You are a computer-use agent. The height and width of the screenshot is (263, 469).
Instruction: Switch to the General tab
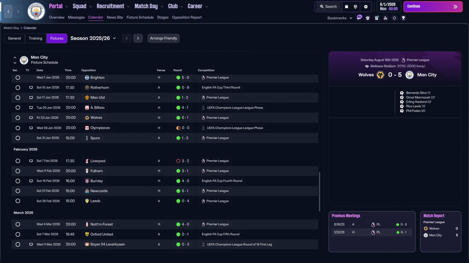[15, 38]
